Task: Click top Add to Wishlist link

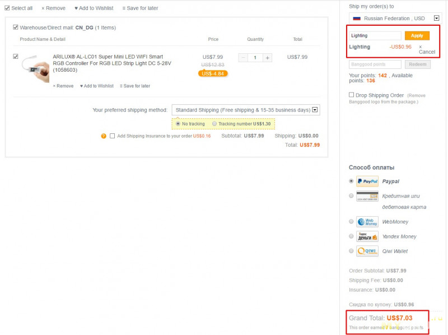Action: pyautogui.click(x=94, y=8)
